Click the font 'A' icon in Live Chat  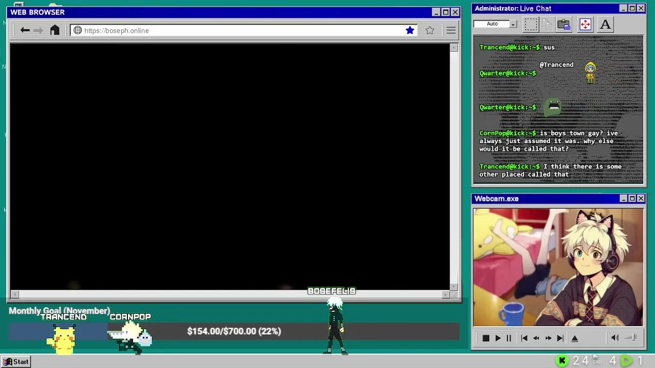(605, 24)
